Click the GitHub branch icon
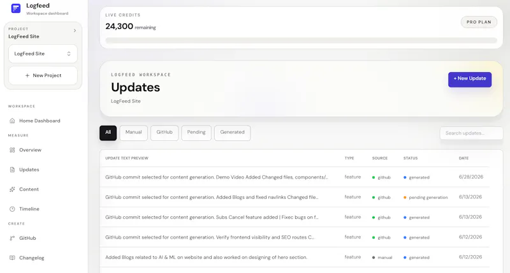This screenshot has width=510, height=273. tap(12, 238)
